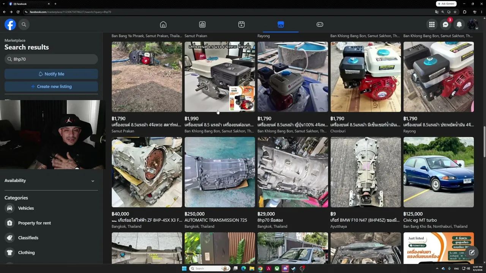
Task: Click the page vertical scrollbar
Action: coord(484,141)
